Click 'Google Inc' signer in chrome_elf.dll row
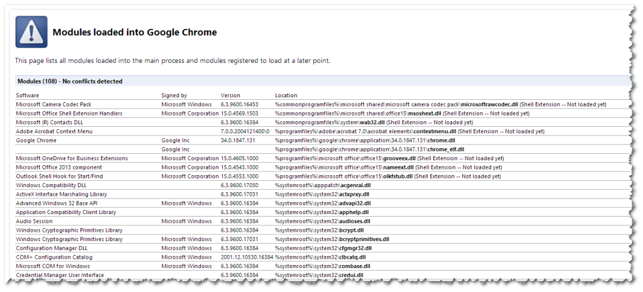 [x=176, y=149]
